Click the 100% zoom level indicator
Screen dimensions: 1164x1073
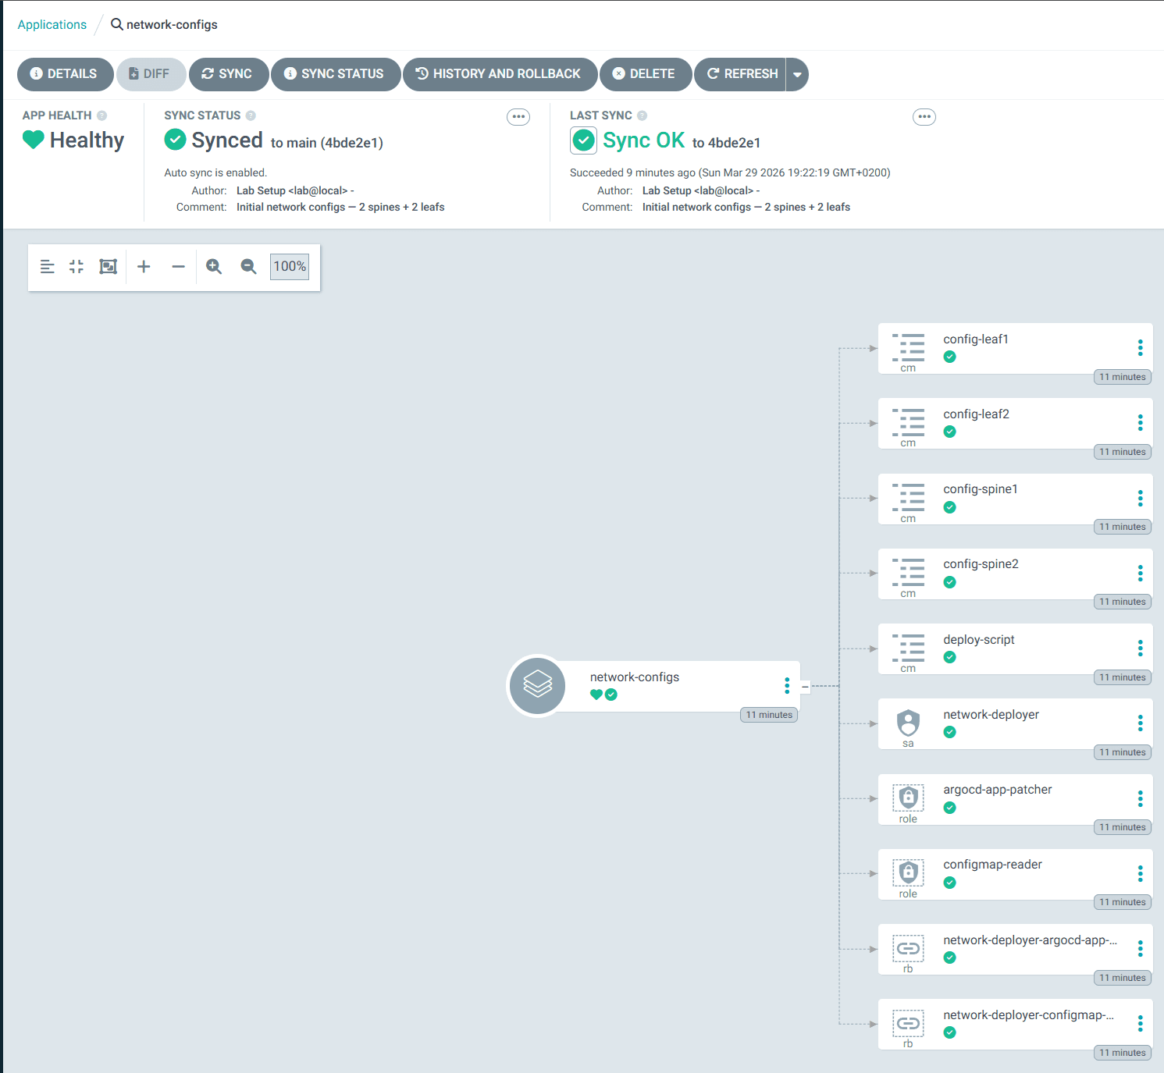pyautogui.click(x=290, y=267)
